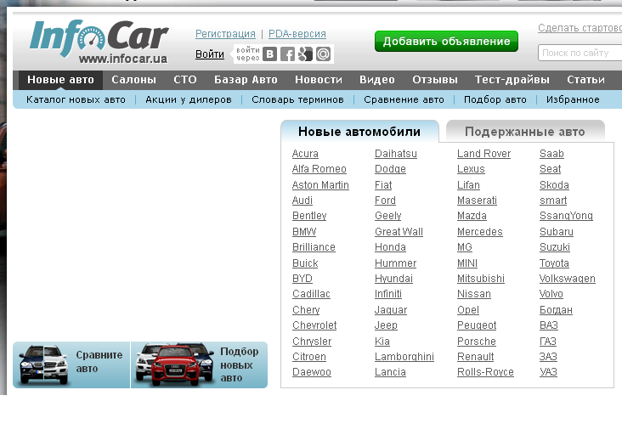This screenshot has width=622, height=435.
Task: Open the Toyota brand link
Action: [554, 263]
